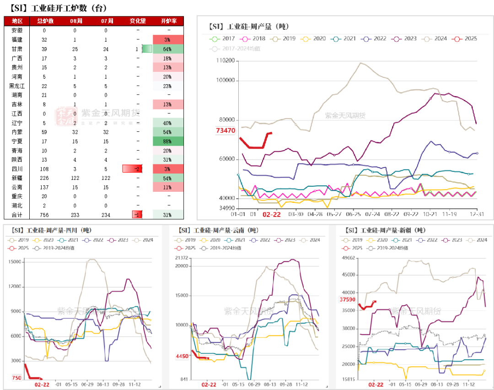Select the 合计 total row label

(17, 215)
